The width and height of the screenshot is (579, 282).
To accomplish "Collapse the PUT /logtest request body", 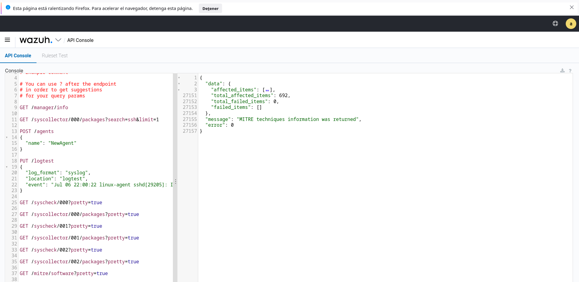I will [x=7, y=167].
